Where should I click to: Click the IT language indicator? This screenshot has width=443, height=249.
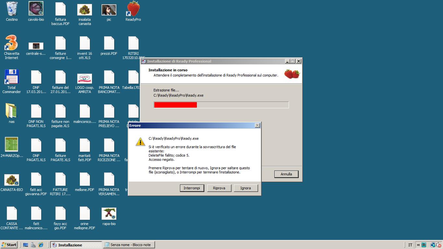pyautogui.click(x=410, y=245)
